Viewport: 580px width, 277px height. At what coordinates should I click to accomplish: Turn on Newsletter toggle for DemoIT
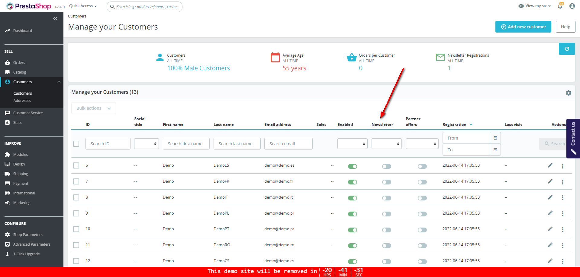tap(386, 198)
